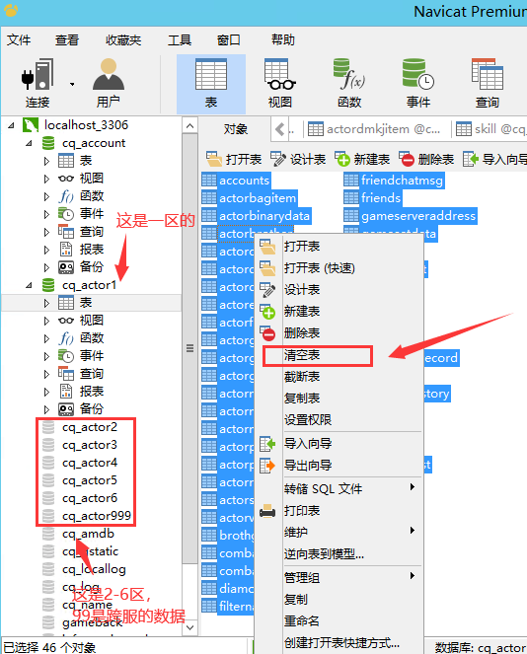Open the Window (窗口) menu
This screenshot has width=527, height=654.
(x=229, y=39)
